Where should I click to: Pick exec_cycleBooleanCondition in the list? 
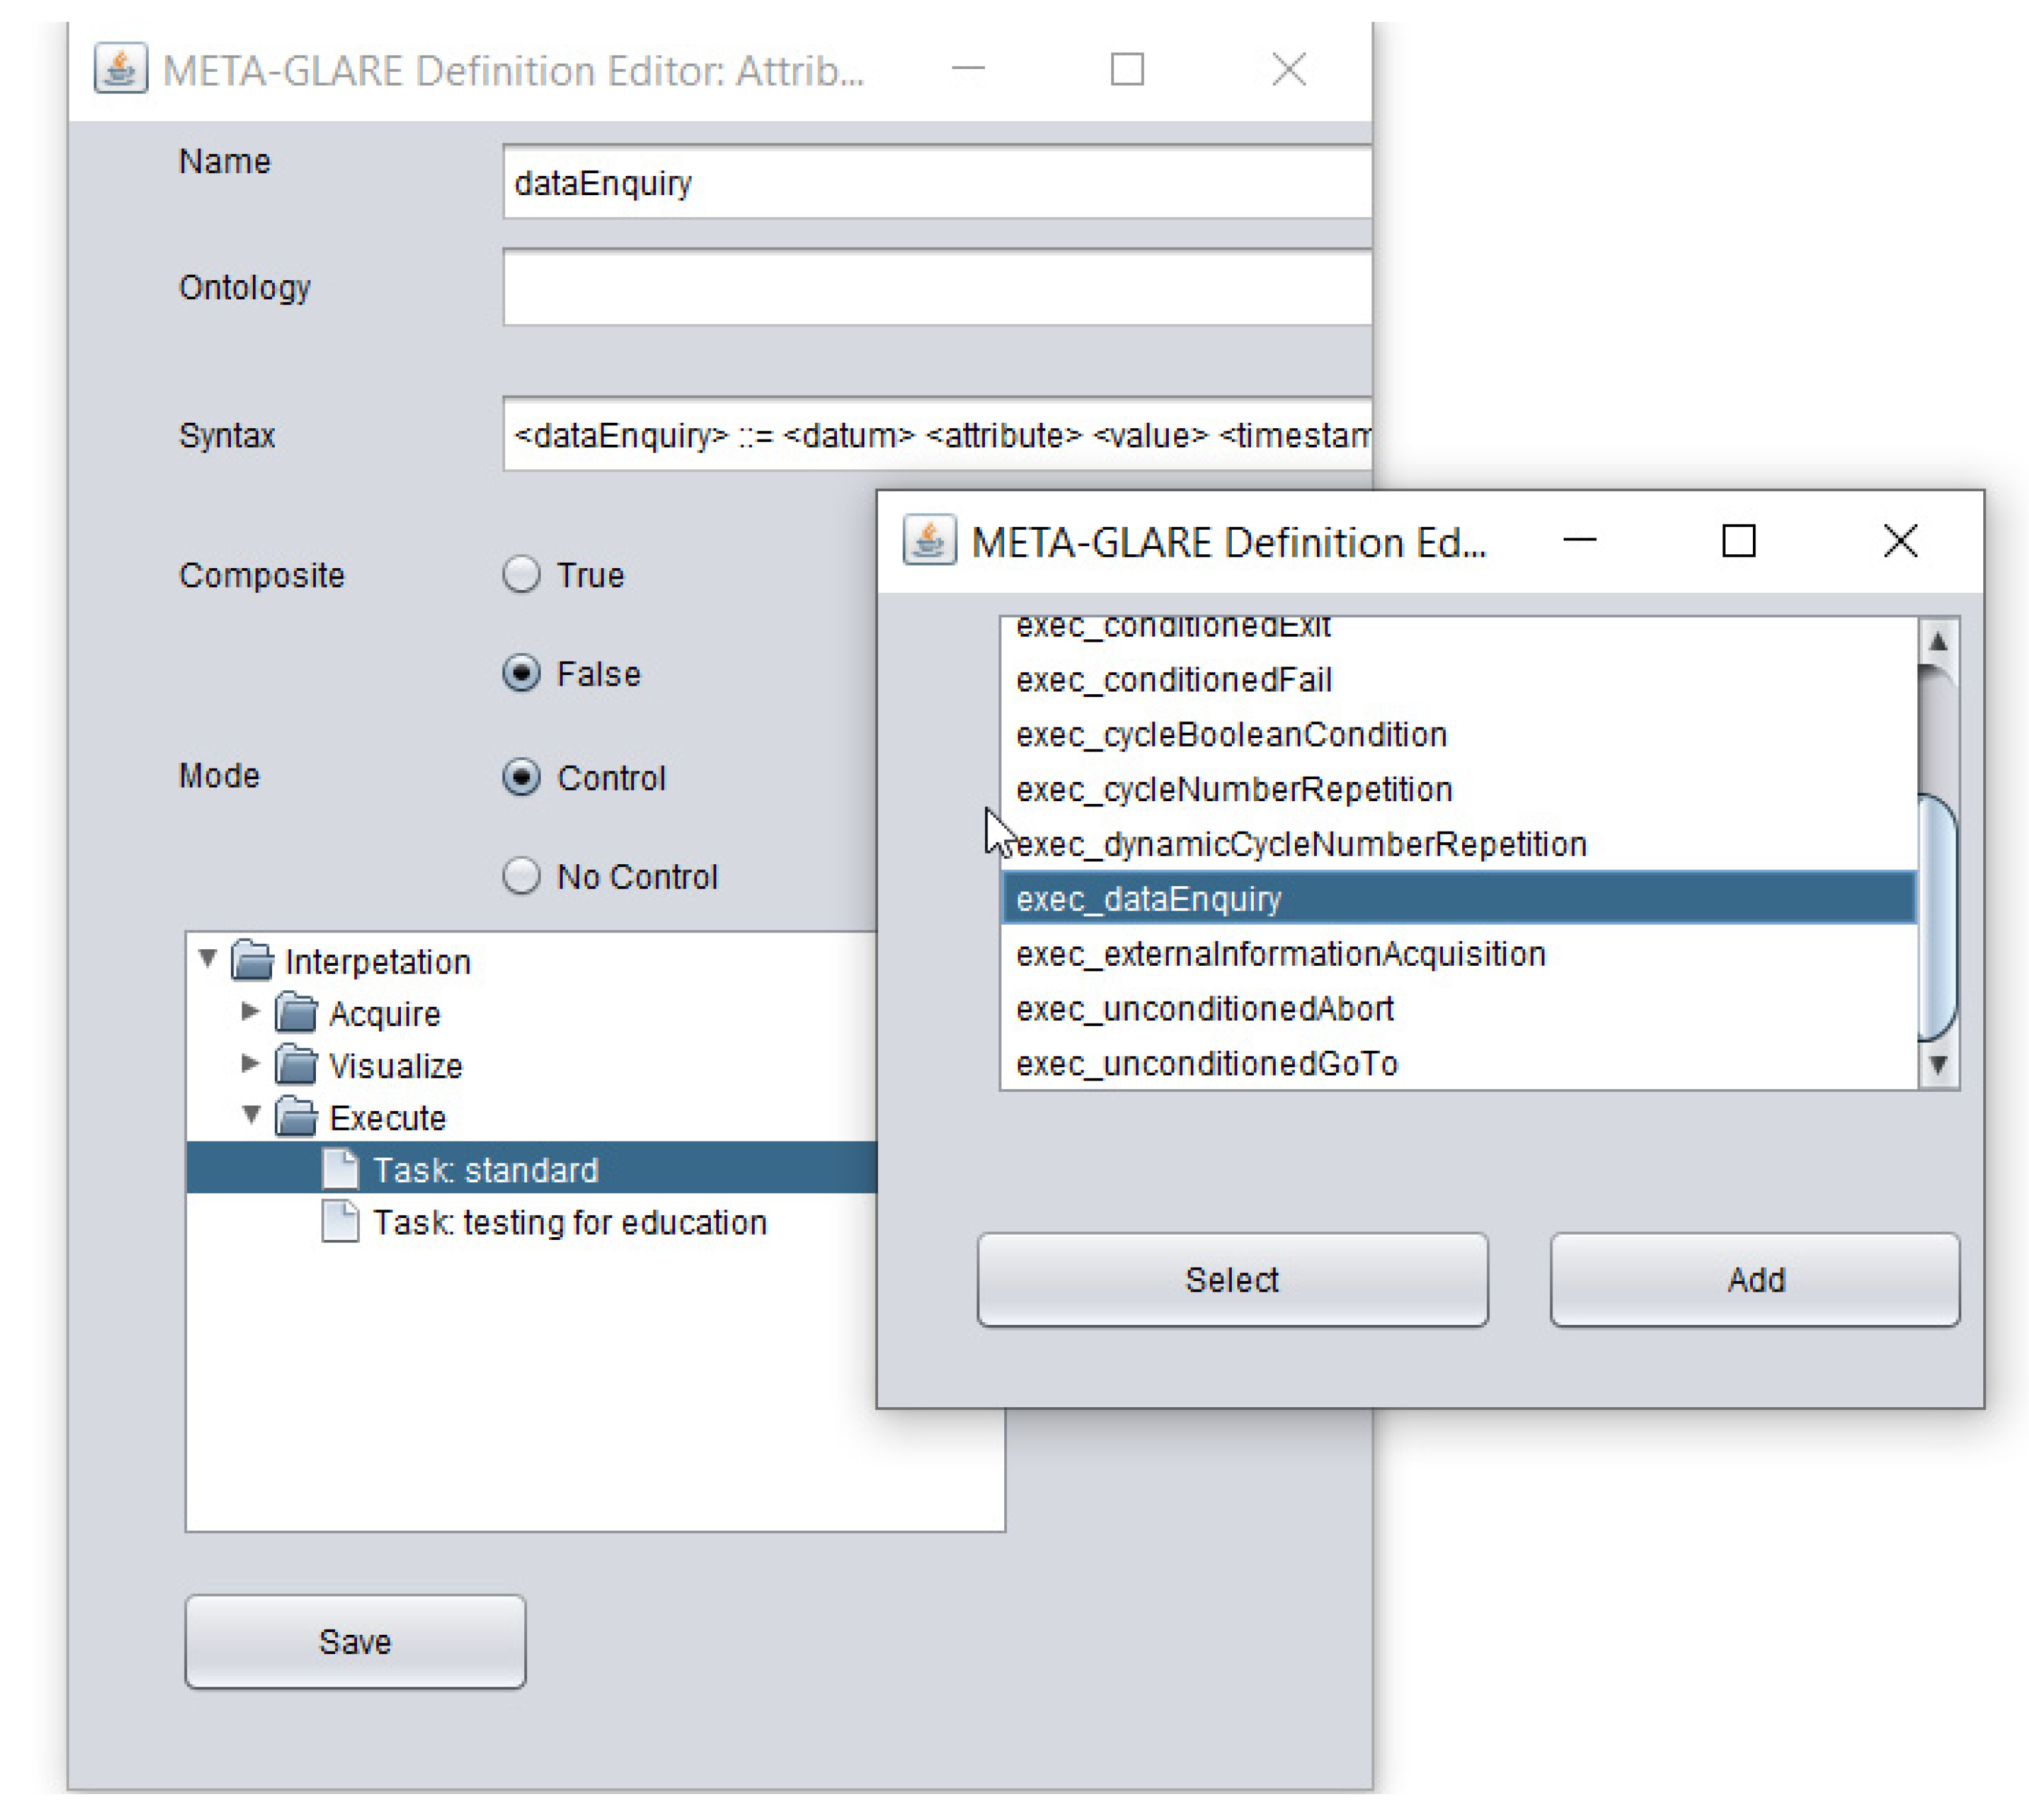pos(1231,735)
